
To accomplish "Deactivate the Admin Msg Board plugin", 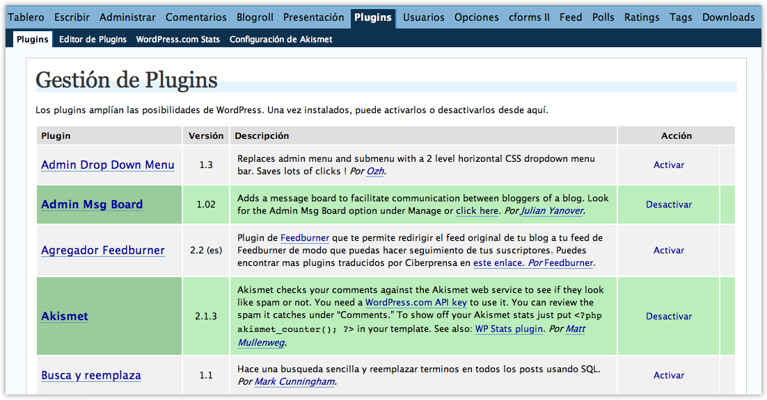I will 668,205.
